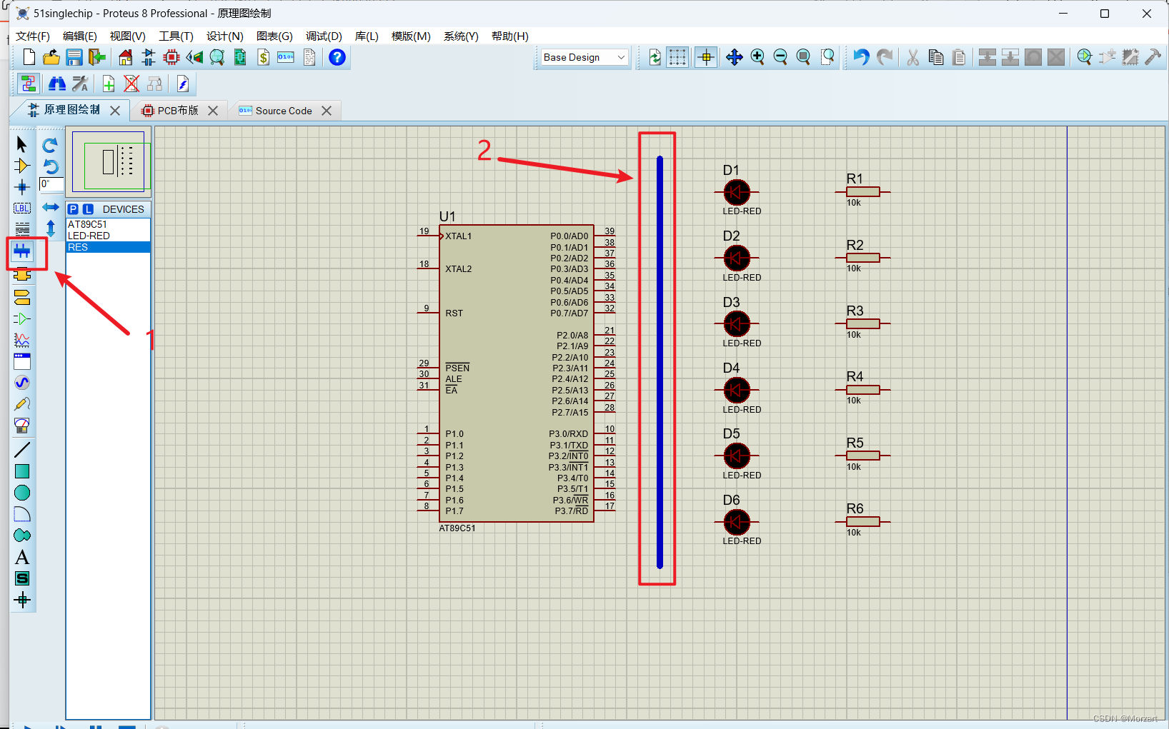Select the Graph mode tool
The height and width of the screenshot is (729, 1169).
tap(21, 340)
